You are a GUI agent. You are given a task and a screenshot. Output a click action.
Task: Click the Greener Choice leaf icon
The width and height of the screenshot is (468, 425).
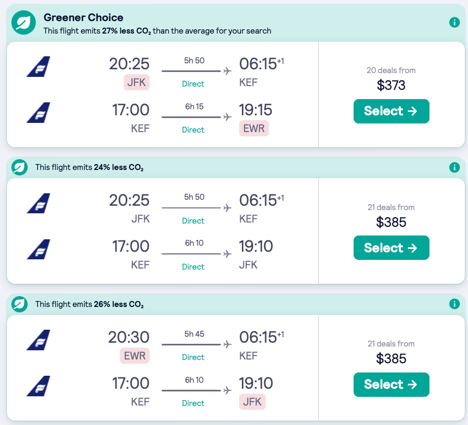23,23
